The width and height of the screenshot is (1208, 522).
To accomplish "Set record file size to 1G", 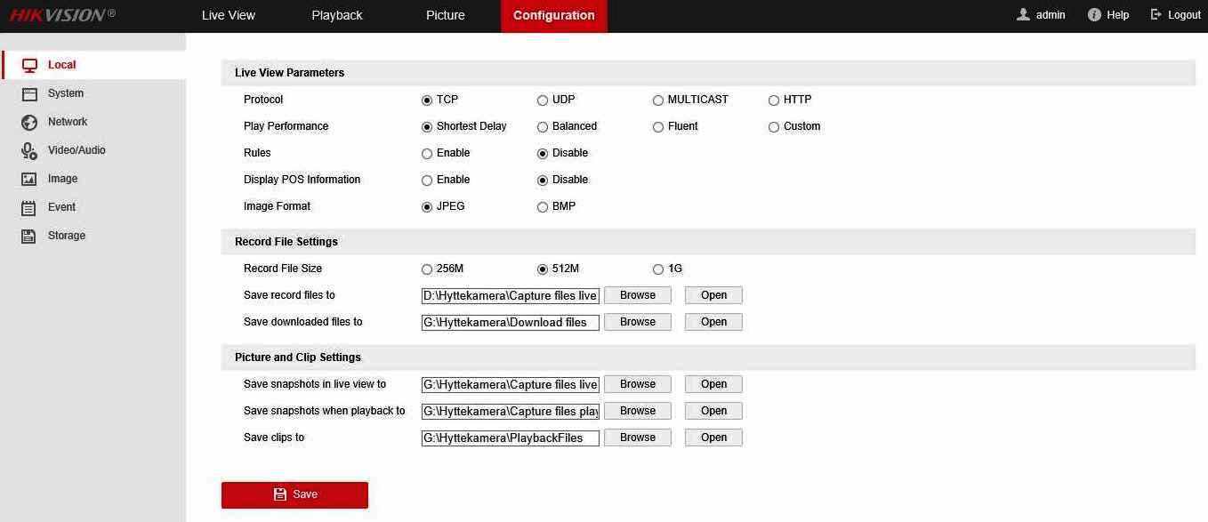I will click(x=658, y=269).
